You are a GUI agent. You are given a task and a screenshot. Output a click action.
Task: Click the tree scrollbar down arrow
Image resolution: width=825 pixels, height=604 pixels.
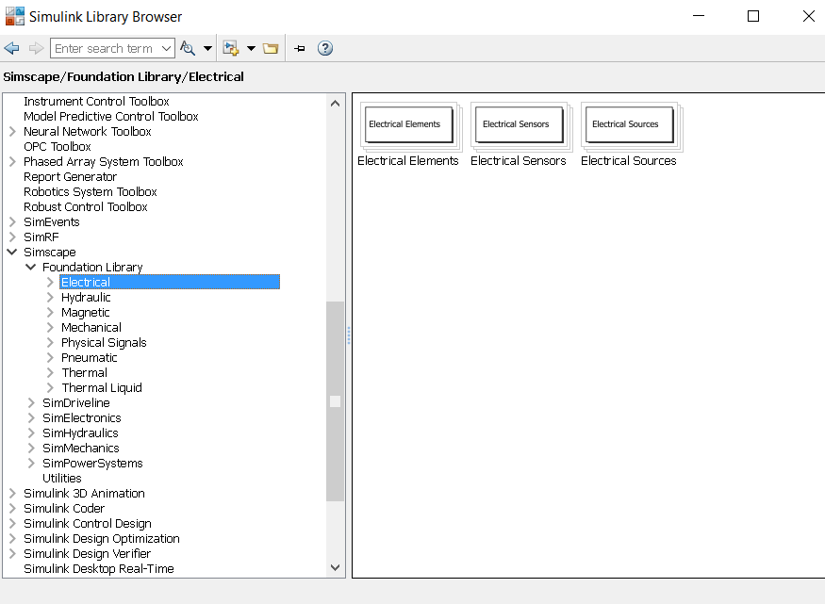(335, 568)
